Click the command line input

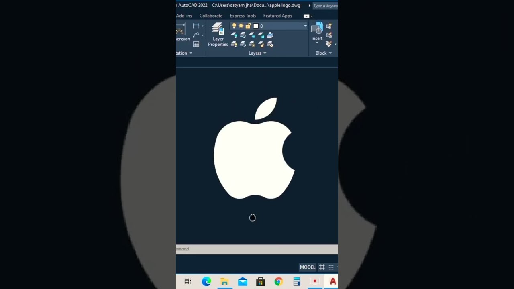pos(257,249)
